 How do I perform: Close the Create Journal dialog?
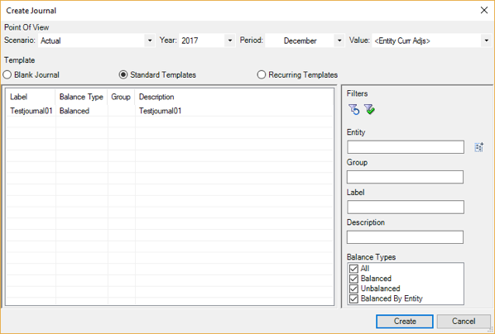(x=484, y=11)
